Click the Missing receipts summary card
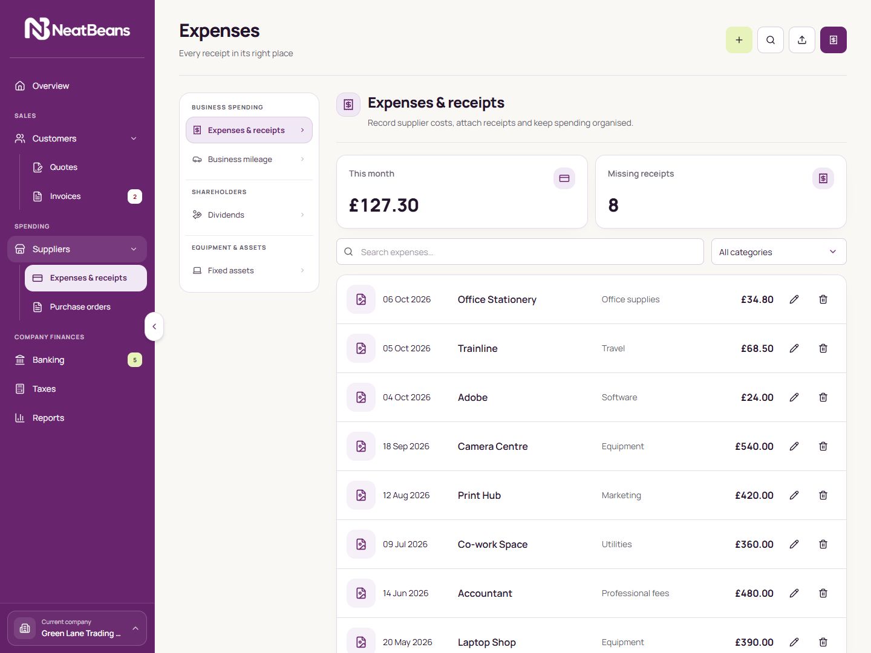 pos(721,192)
